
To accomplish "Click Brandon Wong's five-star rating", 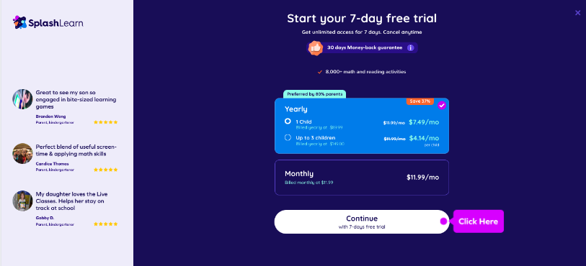I will (x=106, y=122).
